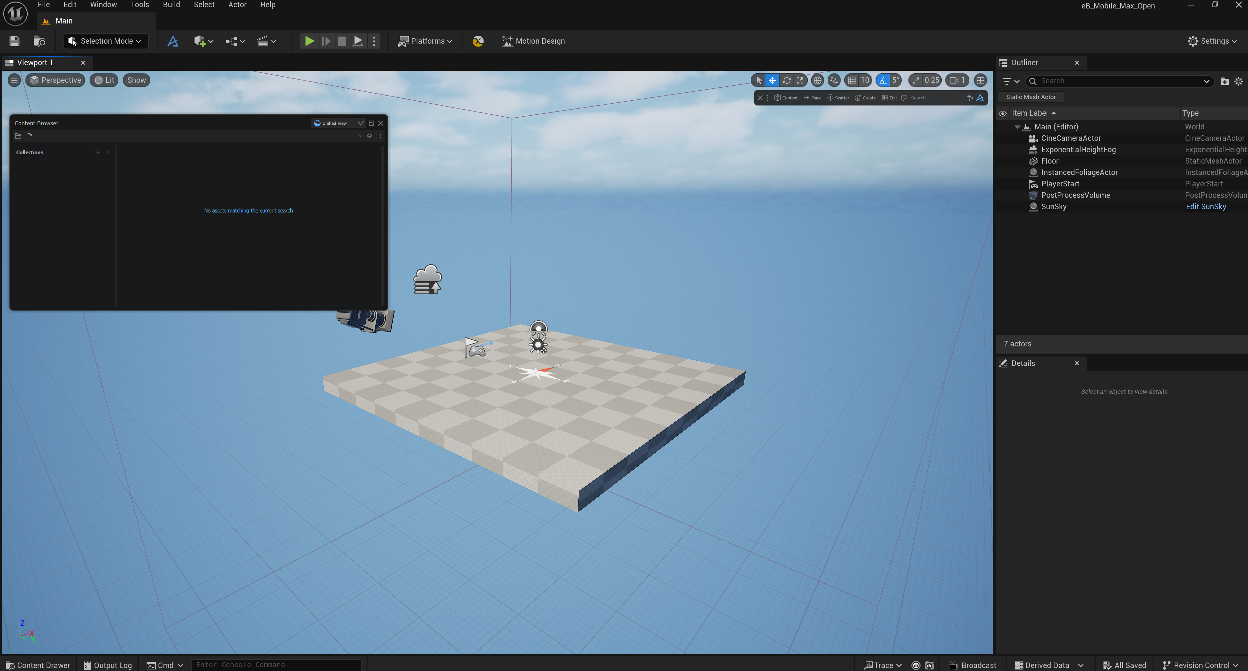Image resolution: width=1248 pixels, height=671 pixels.
Task: Select the scale transform tool
Action: 800,80
